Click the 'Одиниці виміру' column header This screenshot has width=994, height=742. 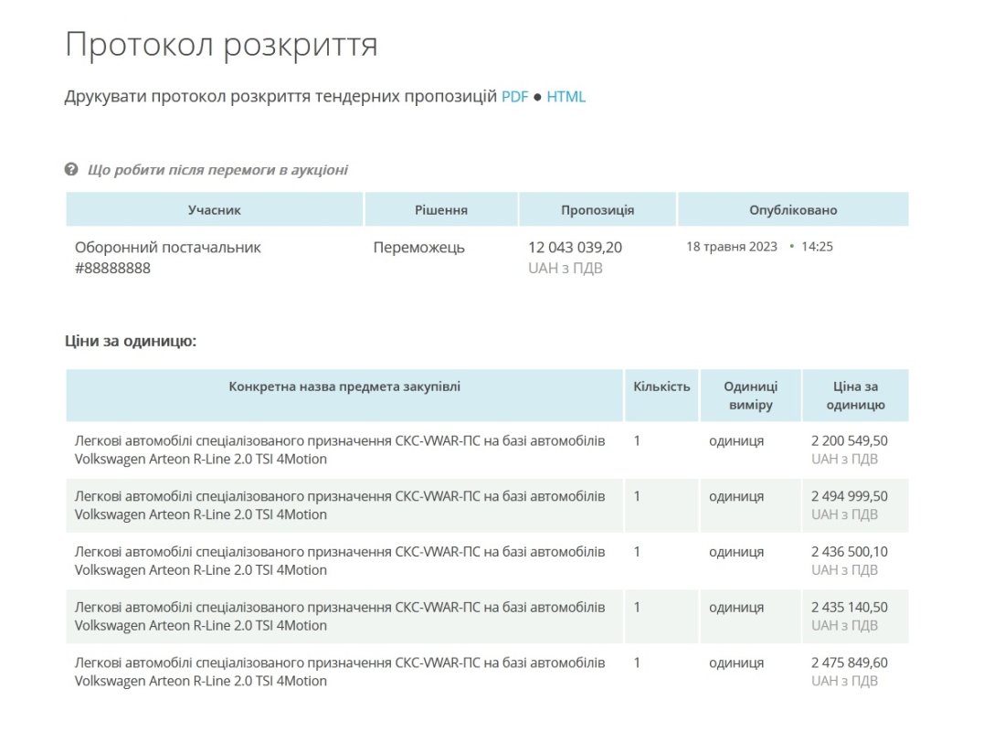(x=750, y=396)
